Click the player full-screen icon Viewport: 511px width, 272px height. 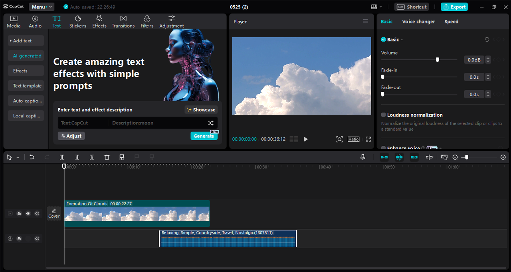(368, 139)
